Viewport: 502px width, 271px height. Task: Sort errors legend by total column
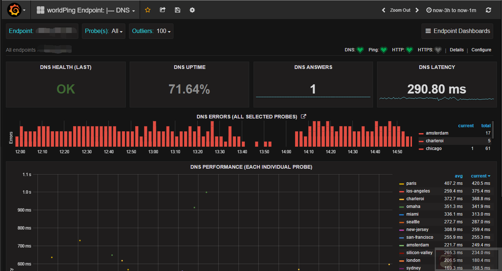(486, 126)
